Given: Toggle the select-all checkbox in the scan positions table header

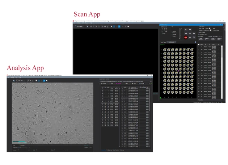Looking at the screenshot, I should pyautogui.click(x=199, y=45).
